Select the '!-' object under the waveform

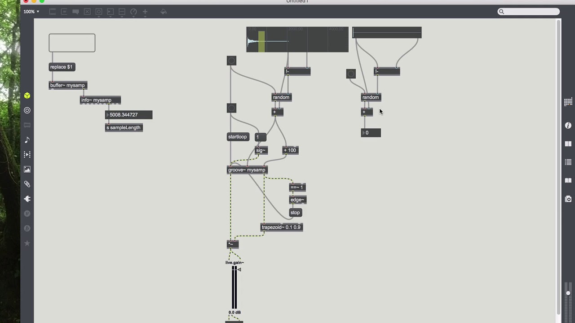pyautogui.click(x=297, y=71)
